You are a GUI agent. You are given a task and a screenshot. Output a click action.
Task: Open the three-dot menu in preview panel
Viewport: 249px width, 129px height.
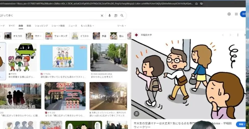(238, 35)
